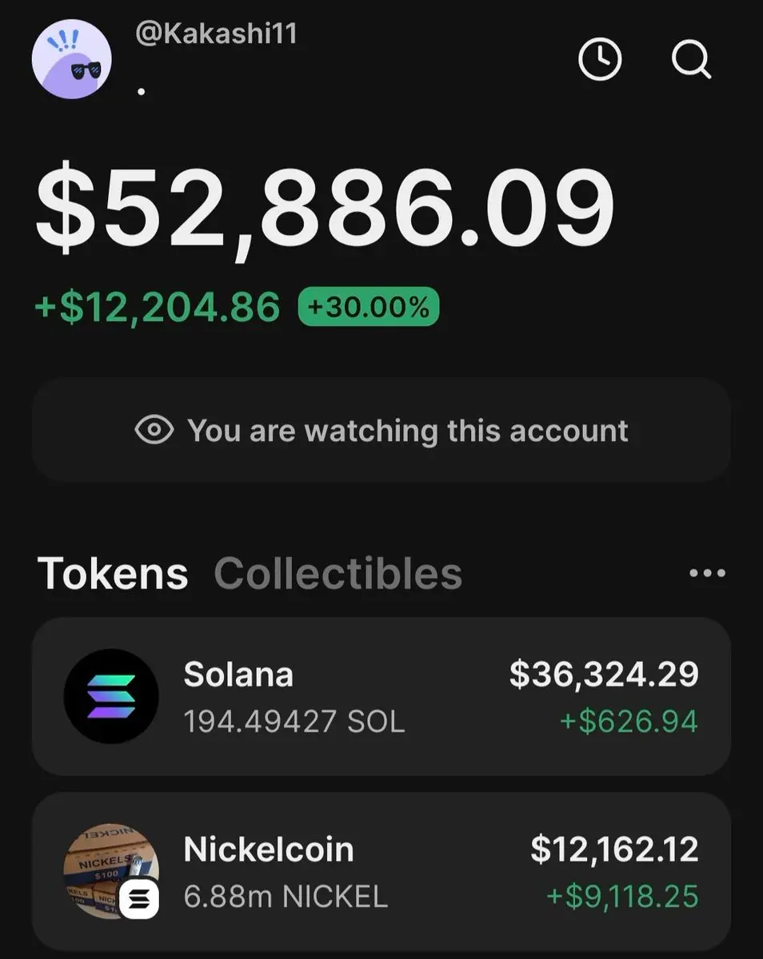Tap the 194.49427 SOL amount
The image size is (763, 959).
294,722
